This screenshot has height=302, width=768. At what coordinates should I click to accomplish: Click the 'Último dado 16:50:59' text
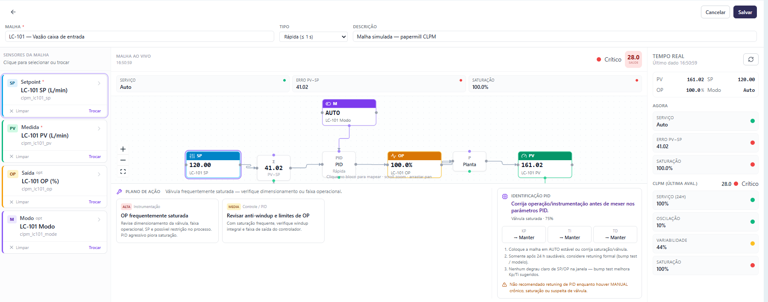675,63
